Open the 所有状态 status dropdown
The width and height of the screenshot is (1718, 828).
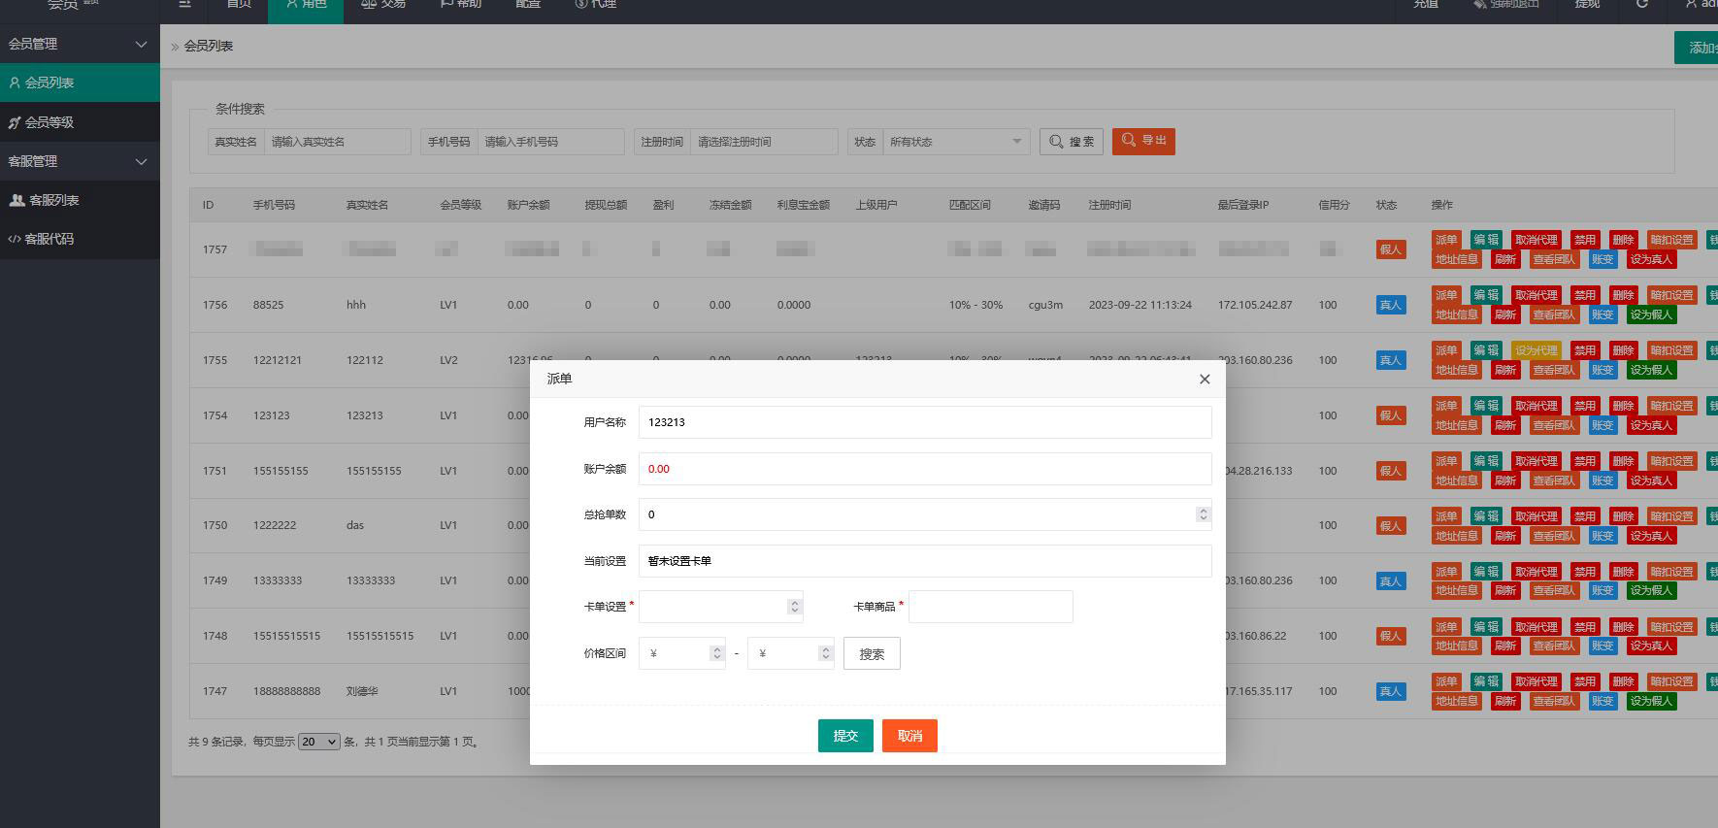(955, 142)
